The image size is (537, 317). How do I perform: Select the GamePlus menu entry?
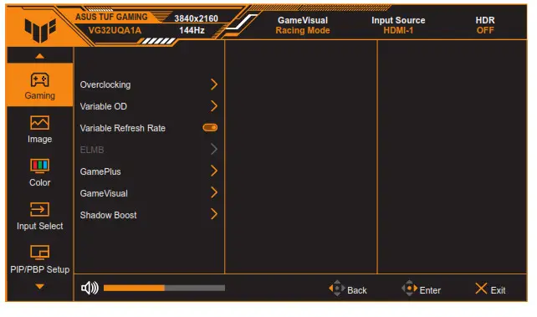tap(100, 171)
